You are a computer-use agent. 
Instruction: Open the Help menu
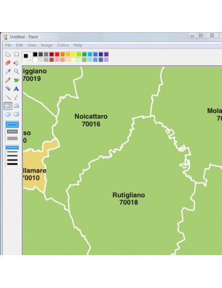tap(78, 45)
